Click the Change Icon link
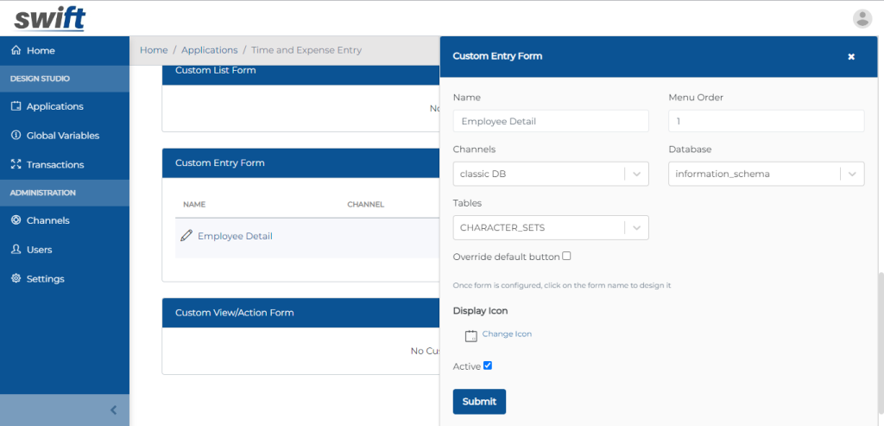 [507, 334]
